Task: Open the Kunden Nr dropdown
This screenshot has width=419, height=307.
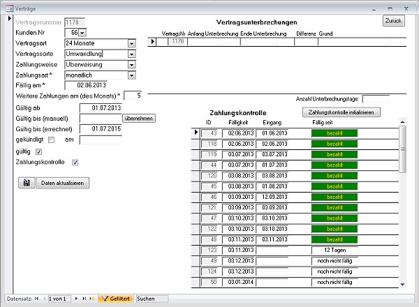Action: [82, 32]
